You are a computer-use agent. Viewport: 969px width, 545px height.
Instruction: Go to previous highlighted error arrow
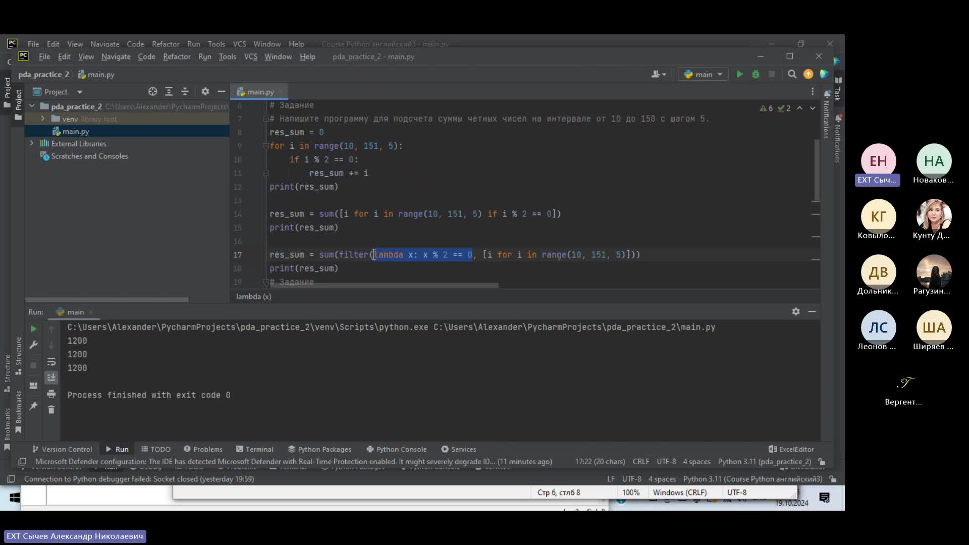pyautogui.click(x=799, y=108)
